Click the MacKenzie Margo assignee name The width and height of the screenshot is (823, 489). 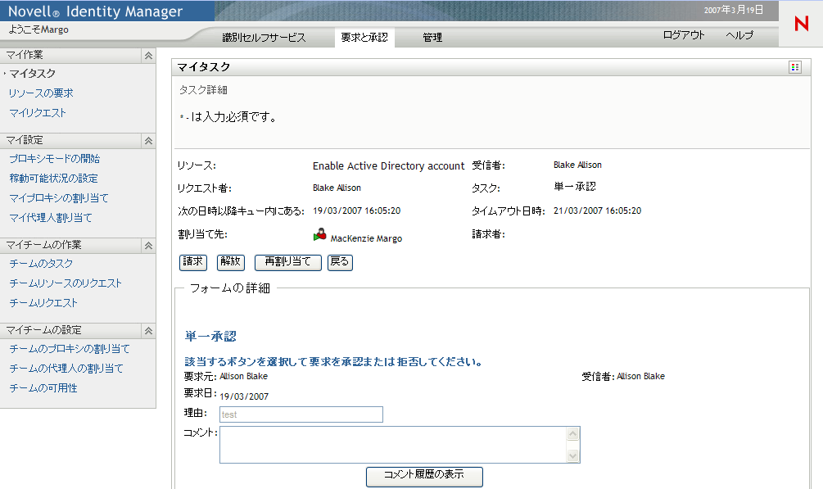pyautogui.click(x=366, y=238)
